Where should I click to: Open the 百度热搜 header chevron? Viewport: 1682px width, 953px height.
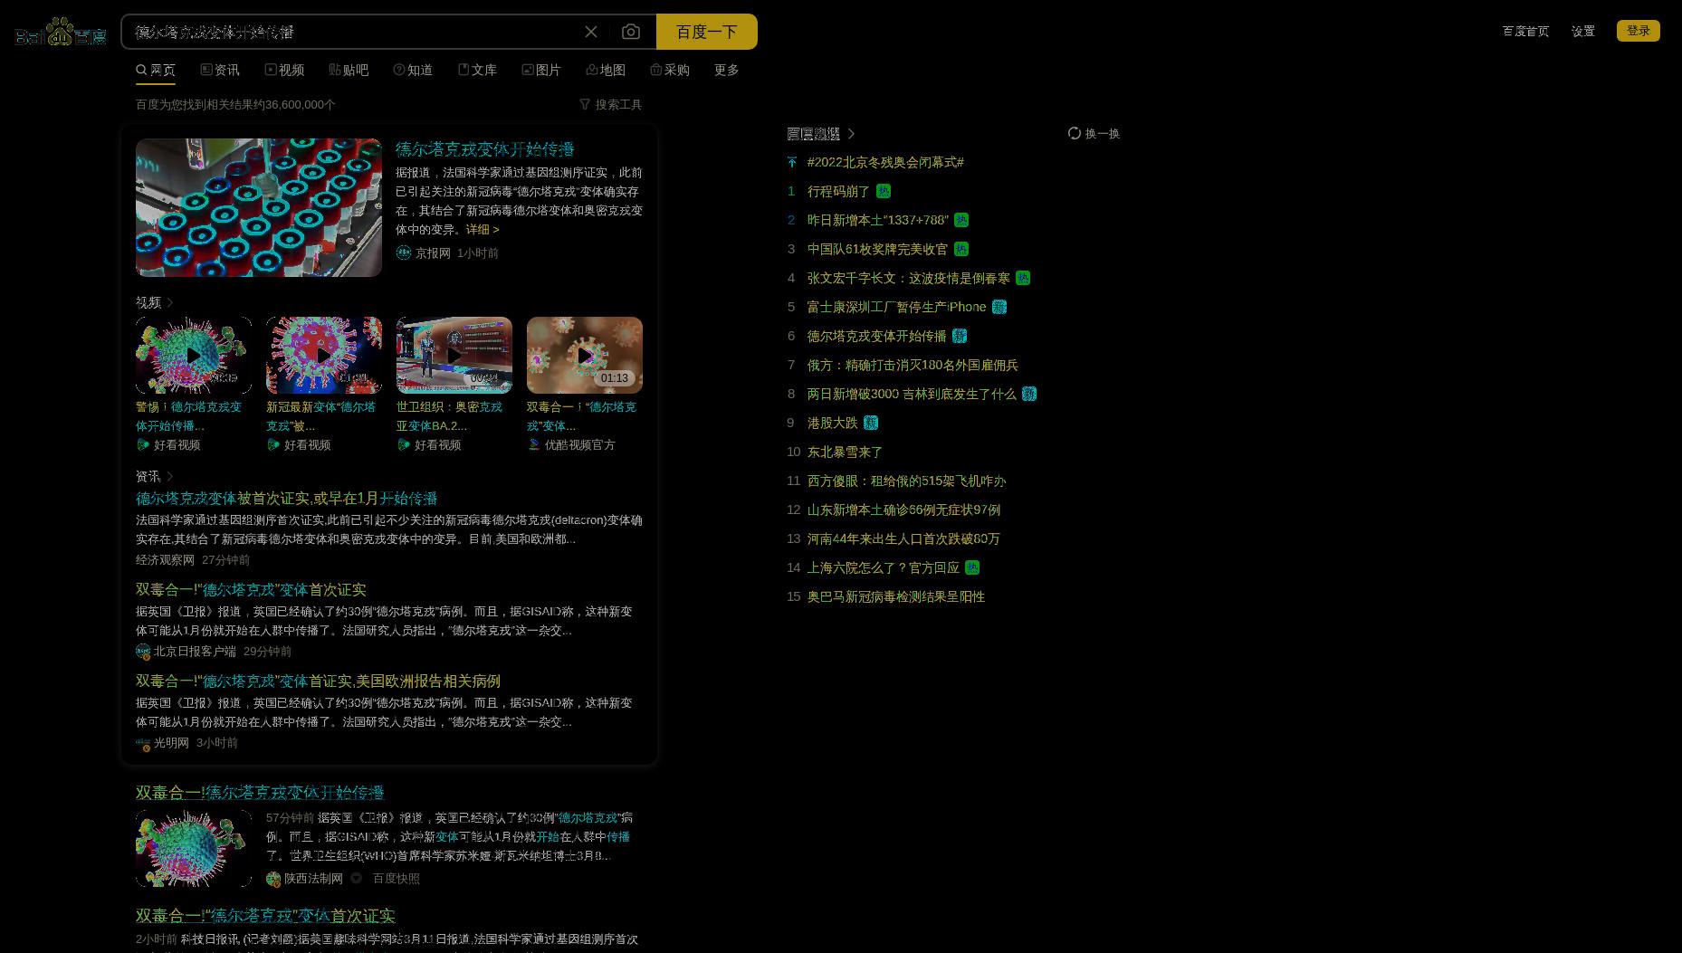[x=851, y=133]
